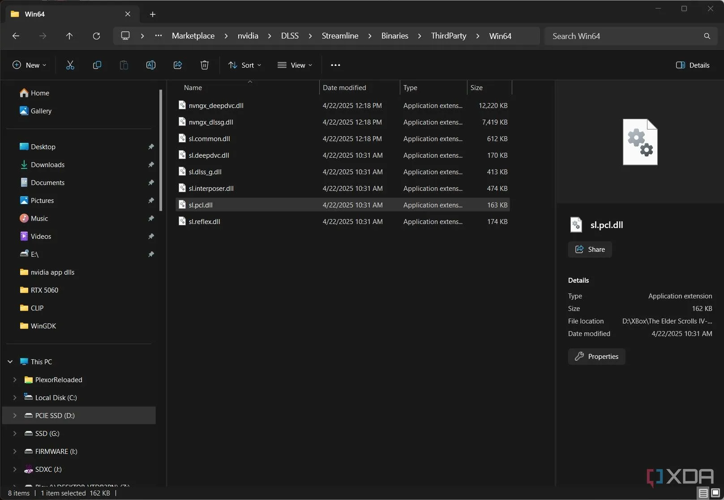Click the Search Win64 input field

tap(625, 36)
